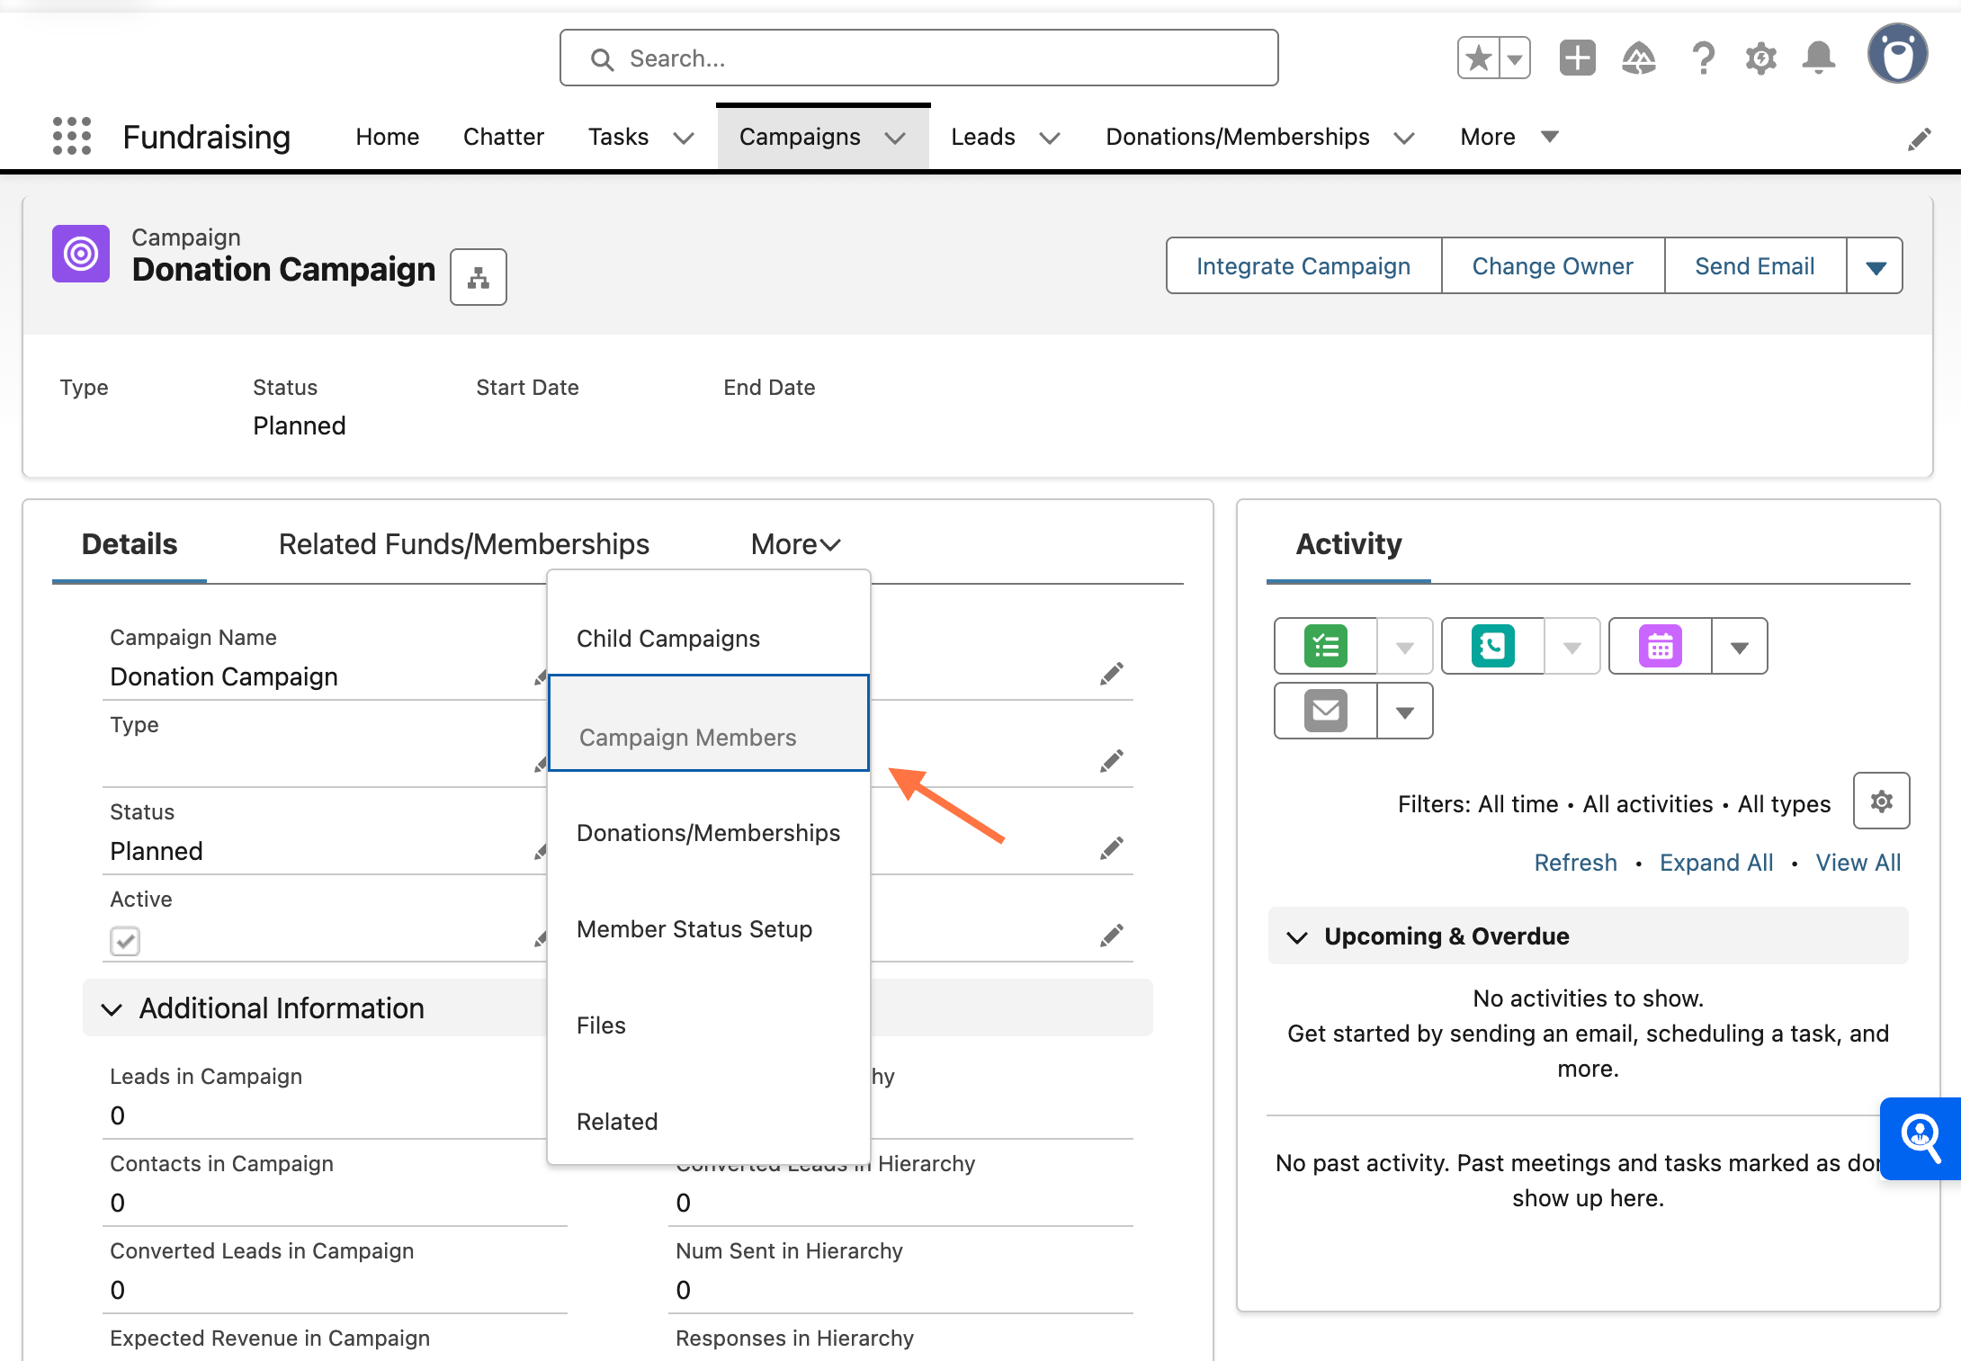Screen dimensions: 1961x1361
Task: Open the record actions dropdown next to Send Email
Action: (x=1876, y=266)
